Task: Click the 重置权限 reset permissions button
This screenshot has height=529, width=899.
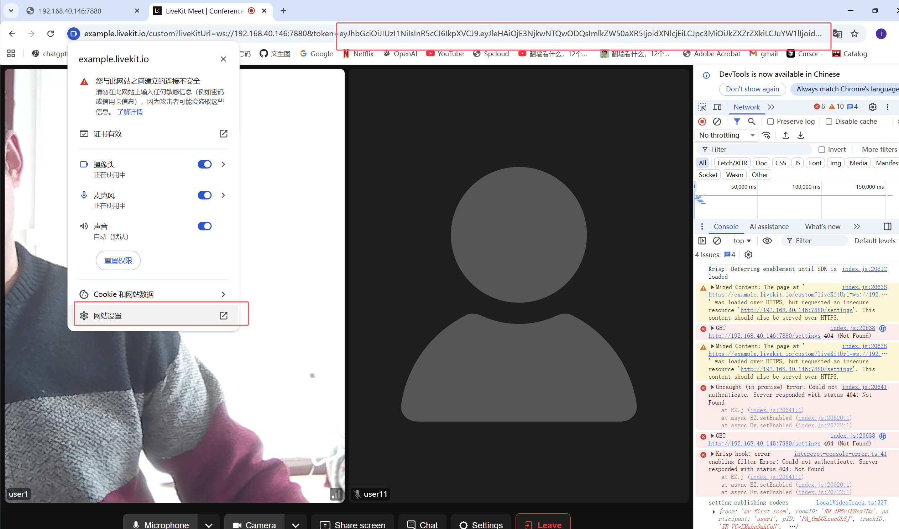Action: pyautogui.click(x=118, y=261)
